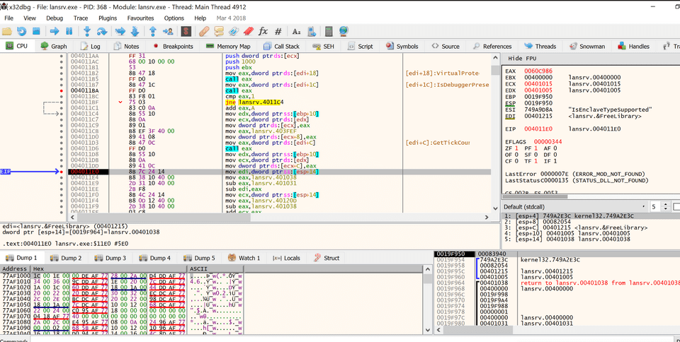Step into with the down-arrow-dot icon
Image resolution: width=680 pixels, height=342 pixels.
(86, 31)
